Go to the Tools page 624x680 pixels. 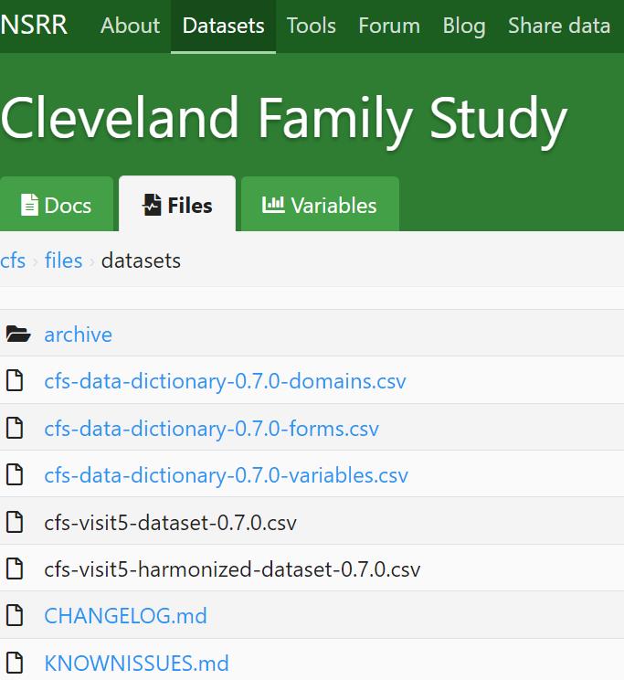(312, 26)
